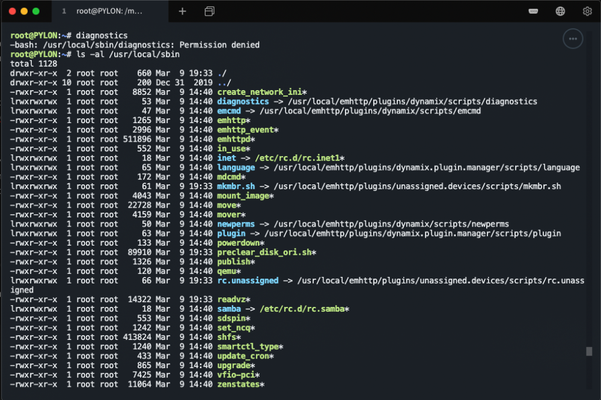Click the split panes window icon
Image resolution: width=601 pixels, height=400 pixels.
[209, 11]
